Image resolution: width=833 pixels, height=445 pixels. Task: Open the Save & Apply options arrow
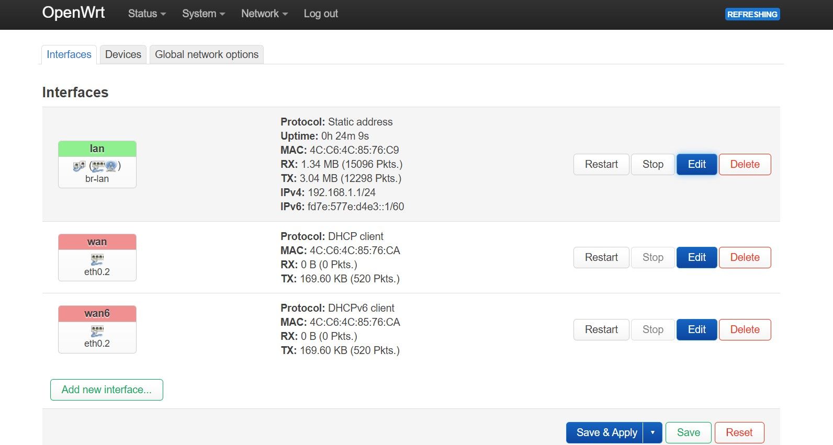[652, 432]
